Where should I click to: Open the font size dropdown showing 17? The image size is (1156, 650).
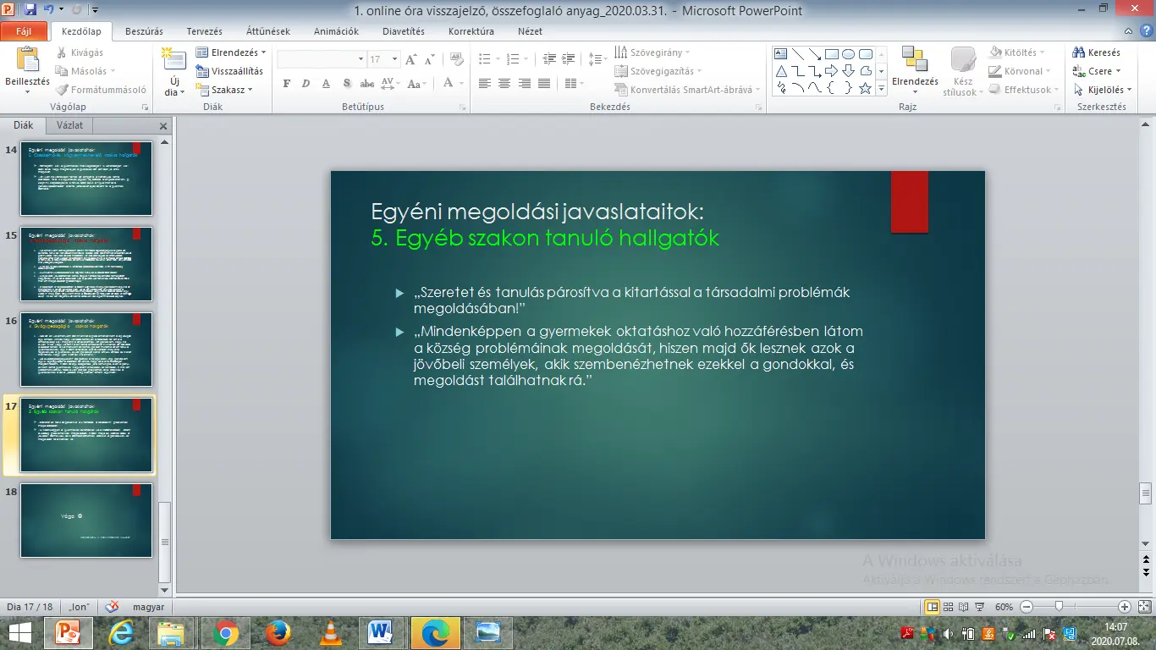pos(395,59)
